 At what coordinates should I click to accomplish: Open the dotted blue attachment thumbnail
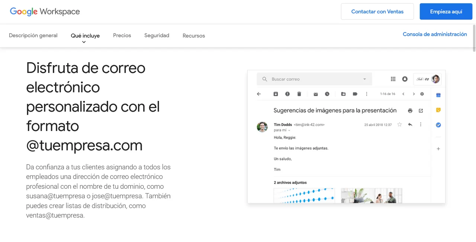[304, 195]
